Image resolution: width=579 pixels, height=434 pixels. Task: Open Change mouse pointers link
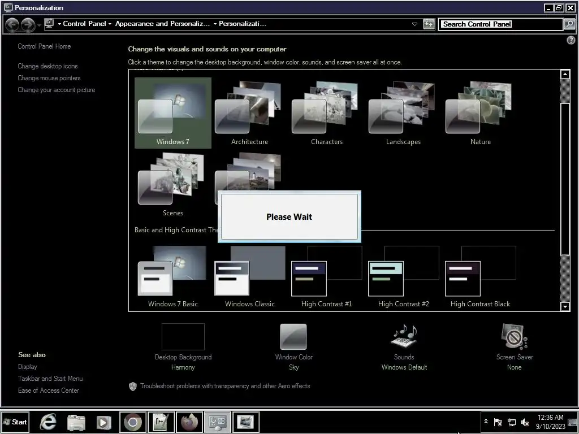(x=49, y=78)
